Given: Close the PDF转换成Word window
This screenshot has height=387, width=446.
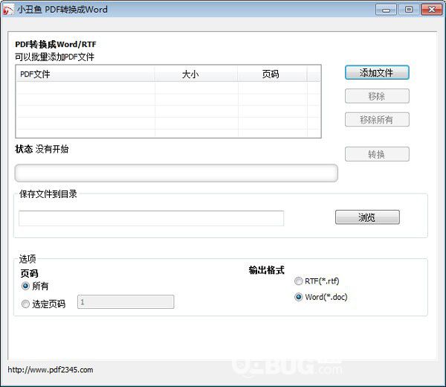Looking at the screenshot, I should [x=431, y=10].
